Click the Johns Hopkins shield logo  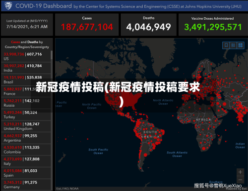8,6
